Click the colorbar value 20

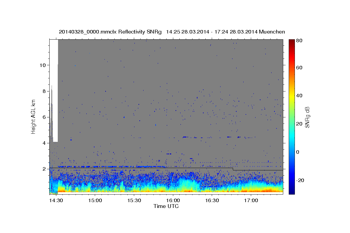300,124
